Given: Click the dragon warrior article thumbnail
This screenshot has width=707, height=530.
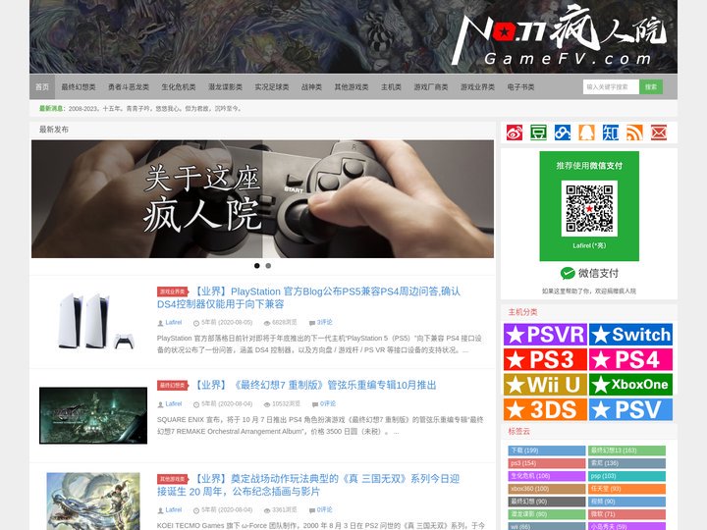Looking at the screenshot, I should pyautogui.click(x=93, y=502).
